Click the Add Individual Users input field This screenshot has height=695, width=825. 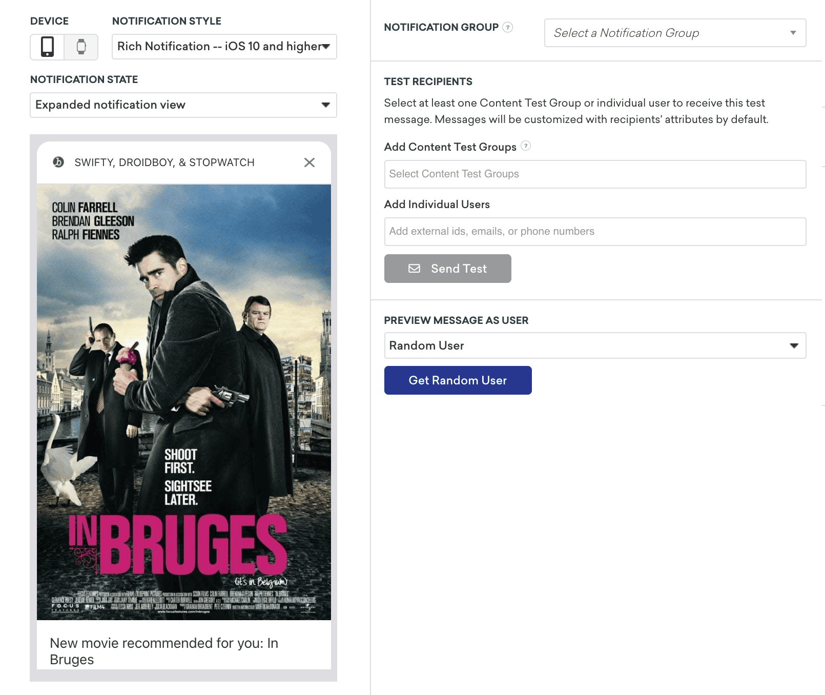click(594, 232)
